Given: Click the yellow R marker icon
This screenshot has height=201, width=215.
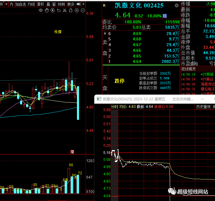Looking at the screenshot, I should click(104, 5).
